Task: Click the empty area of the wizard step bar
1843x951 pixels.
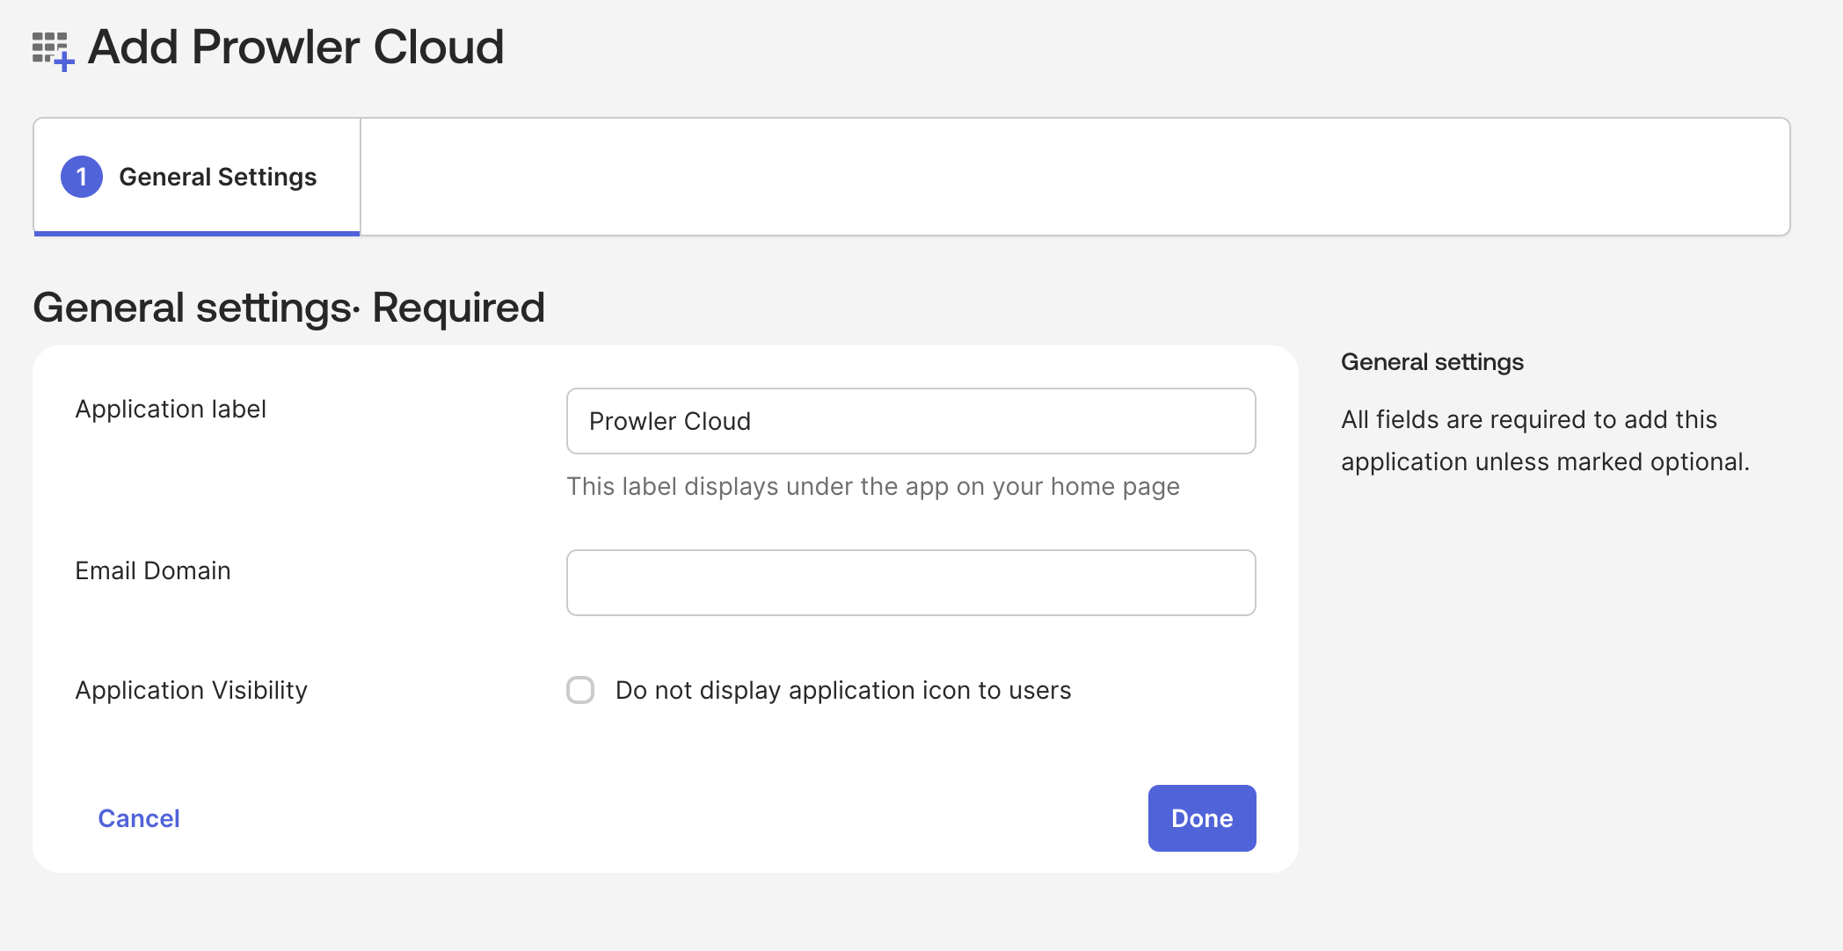Action: click(1074, 177)
